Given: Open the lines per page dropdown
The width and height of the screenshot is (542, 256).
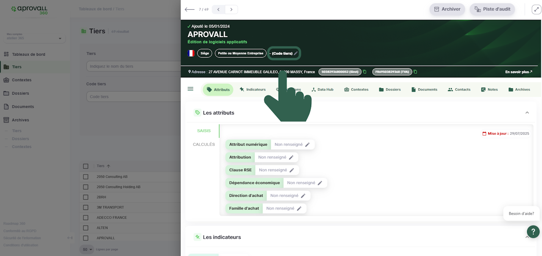Looking at the screenshot, I should click(88, 250).
